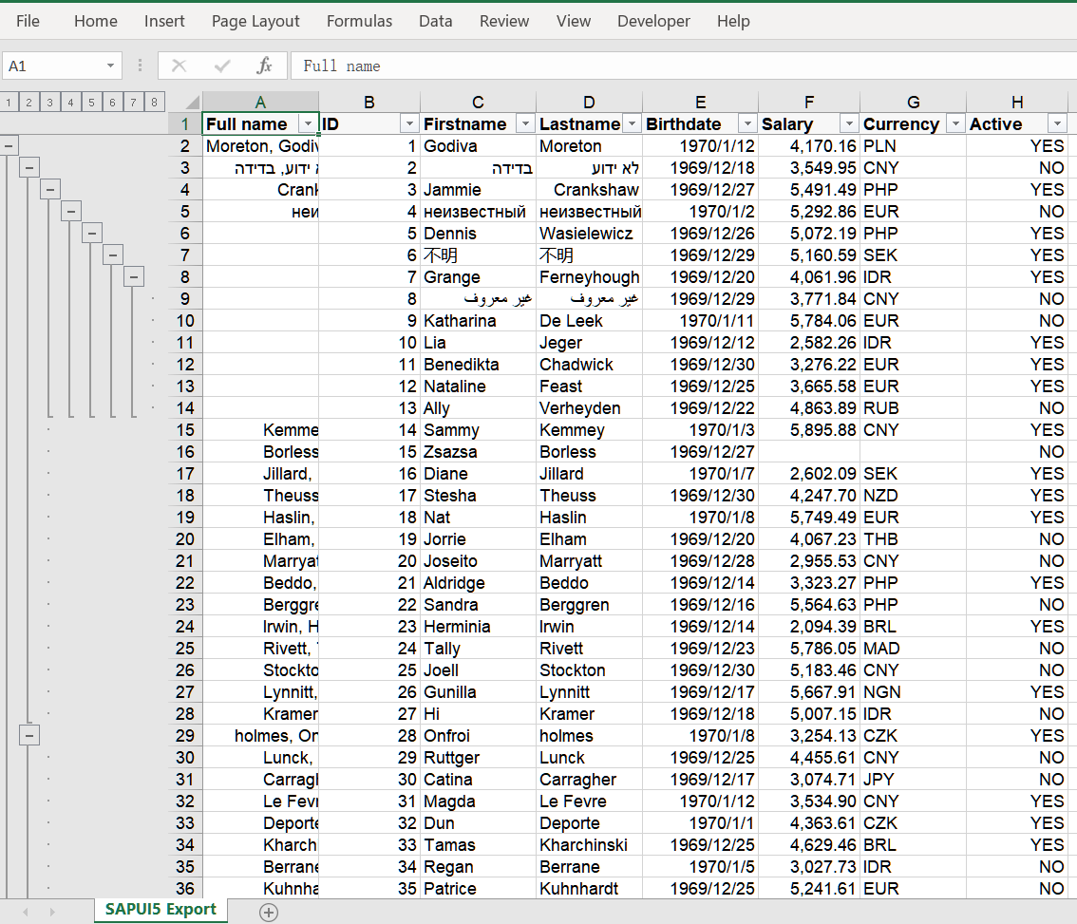
Task: Open the Firstname filter dropdown
Action: click(x=525, y=123)
